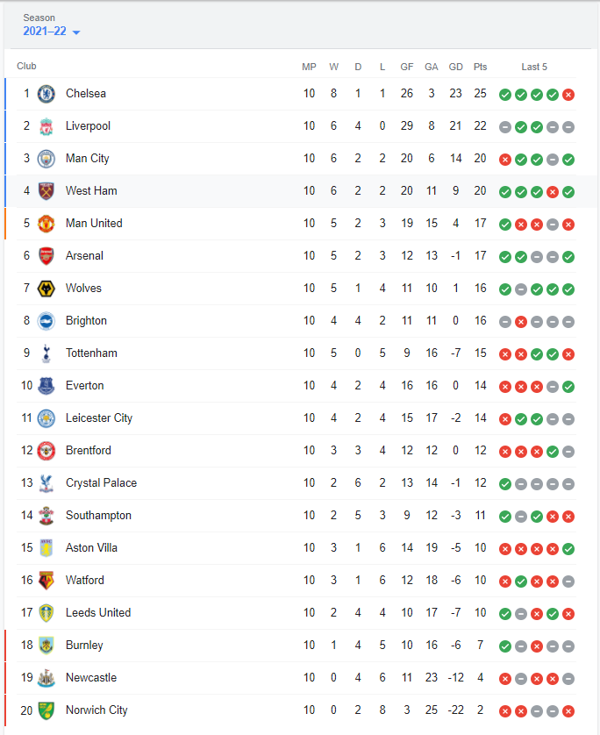600x735 pixels.
Task: Click the West Ham crest icon
Action: coord(46,191)
